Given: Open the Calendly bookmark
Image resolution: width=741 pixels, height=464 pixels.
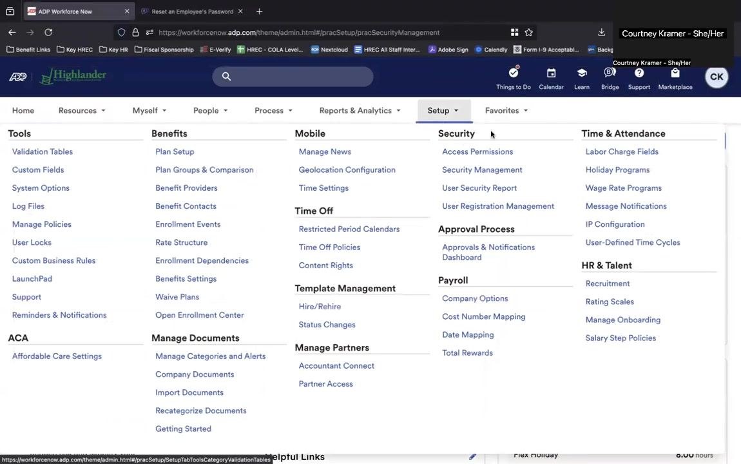Looking at the screenshot, I should (x=491, y=49).
